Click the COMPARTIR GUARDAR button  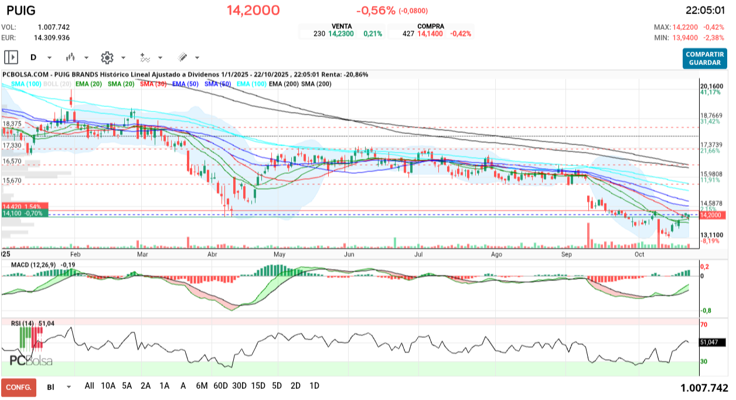[x=704, y=58]
